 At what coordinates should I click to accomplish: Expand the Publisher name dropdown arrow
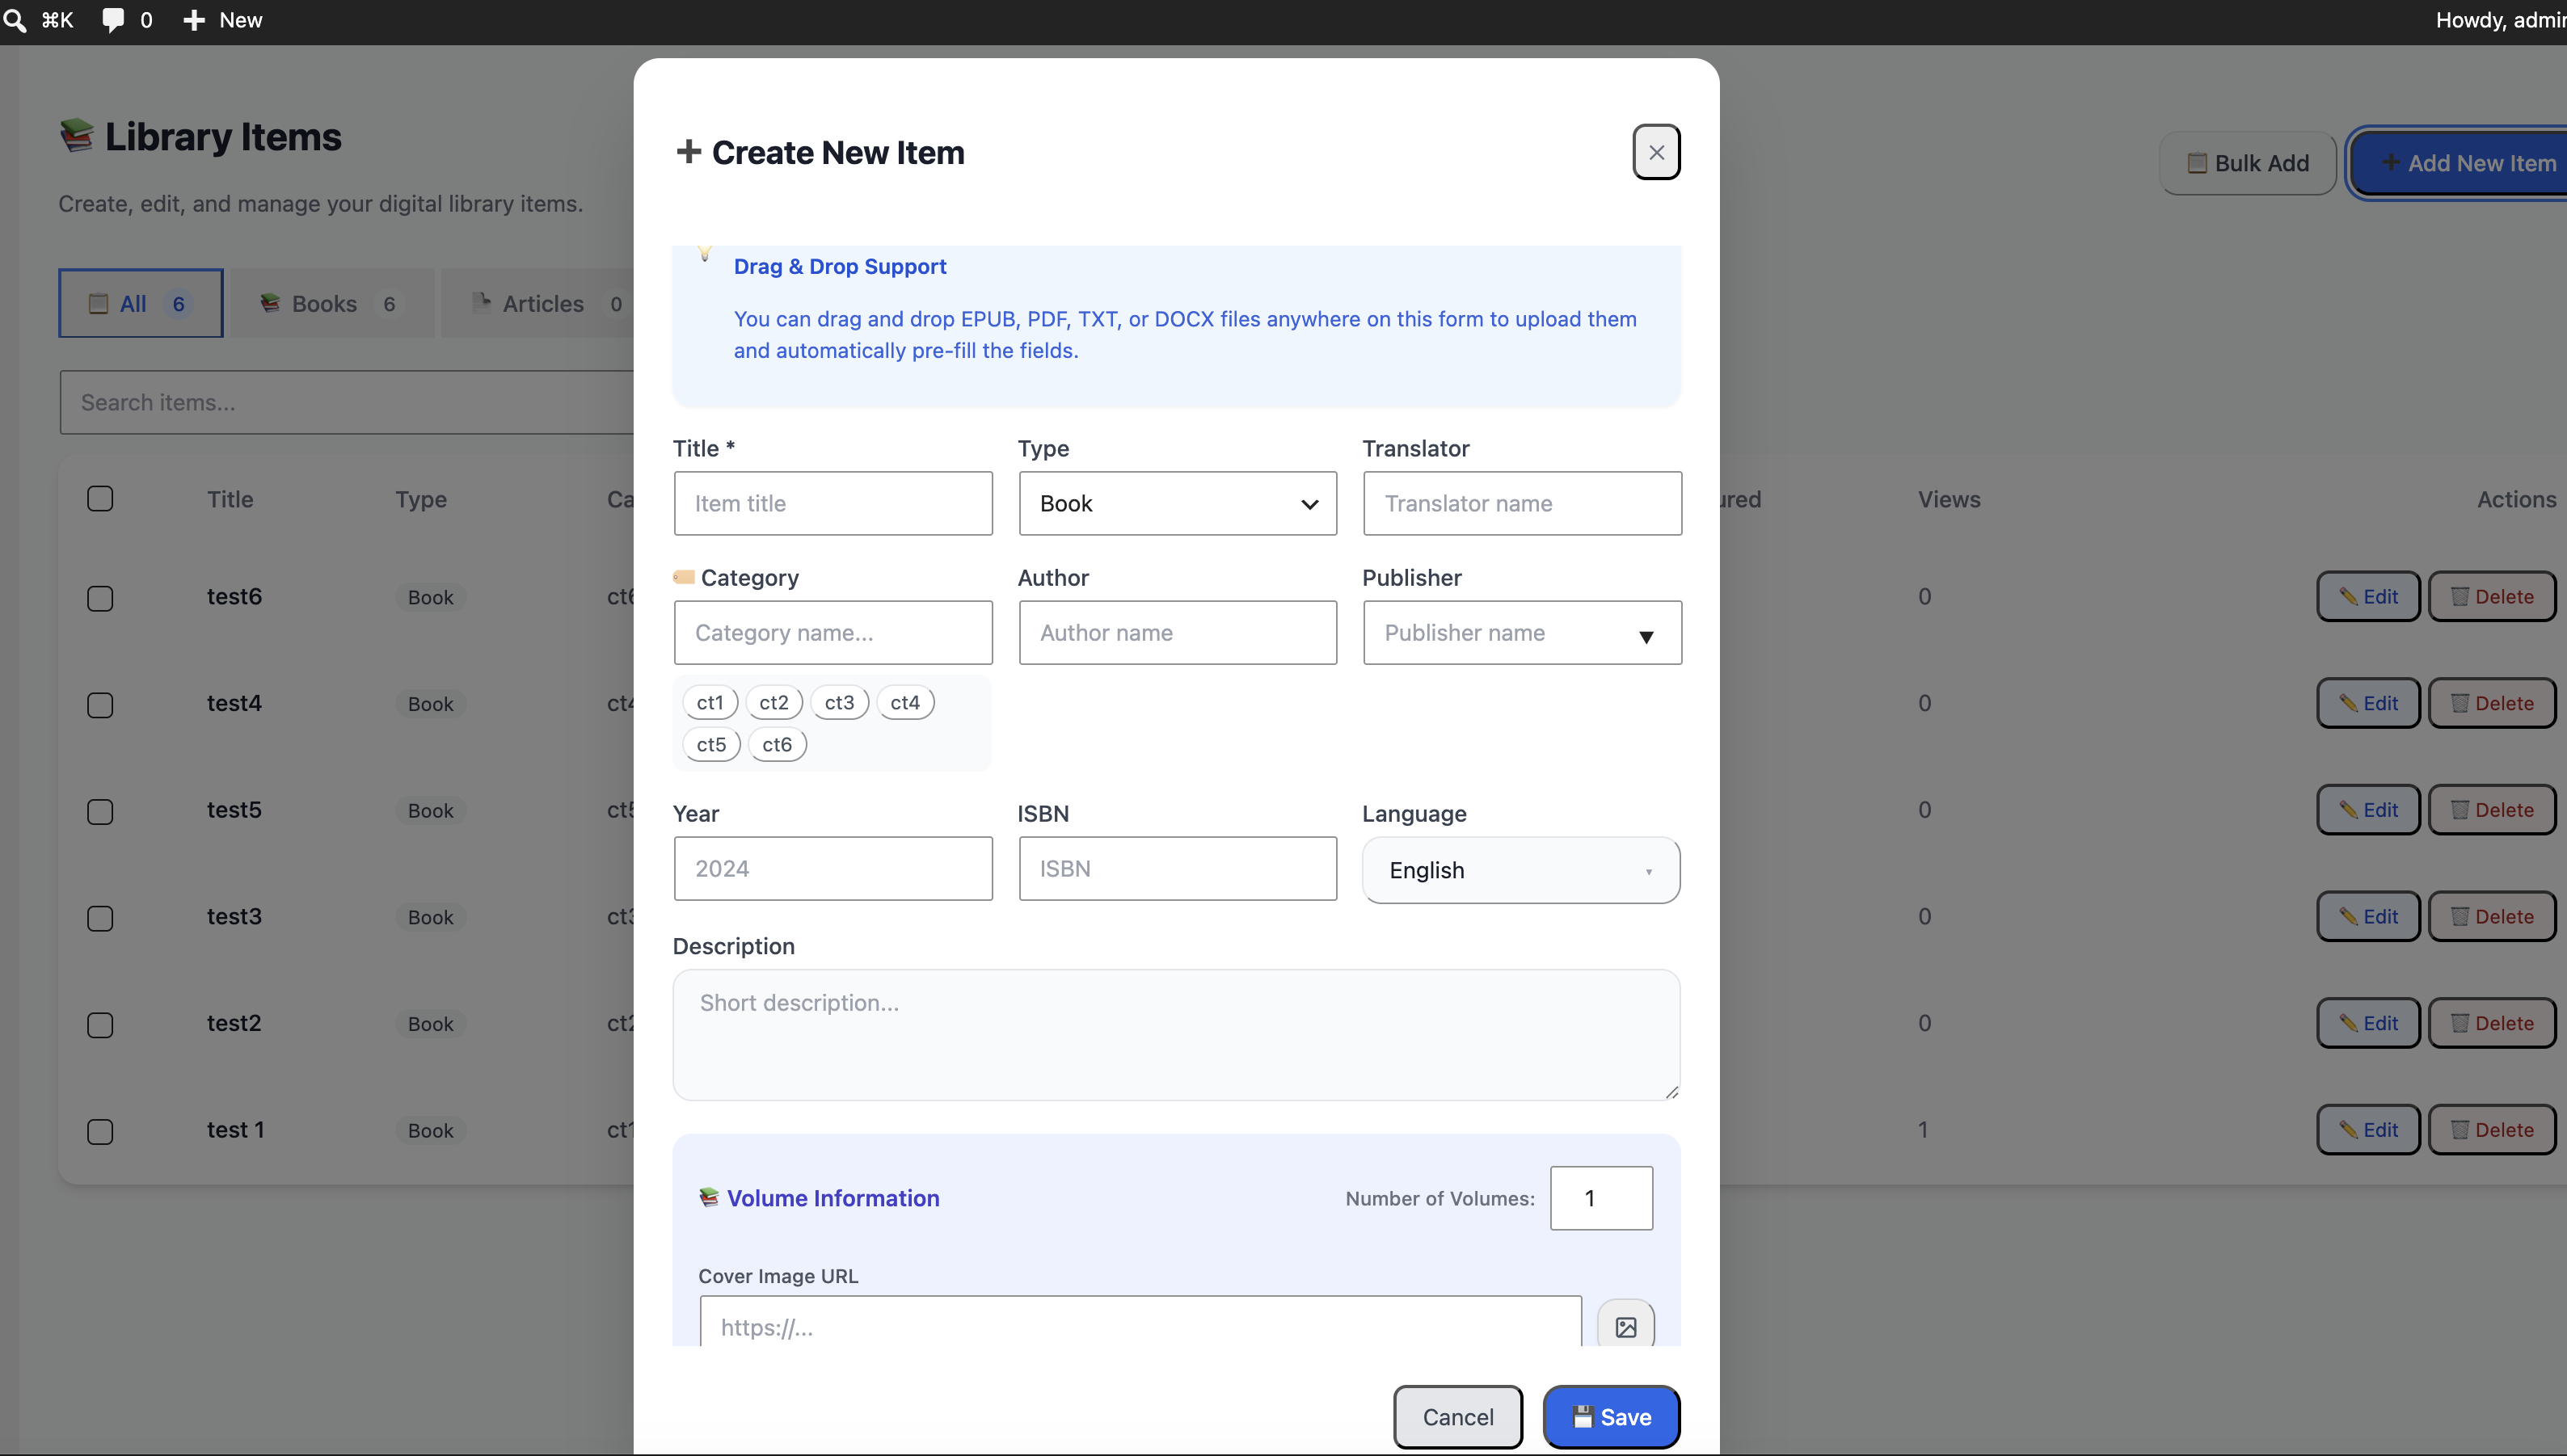coord(1646,636)
